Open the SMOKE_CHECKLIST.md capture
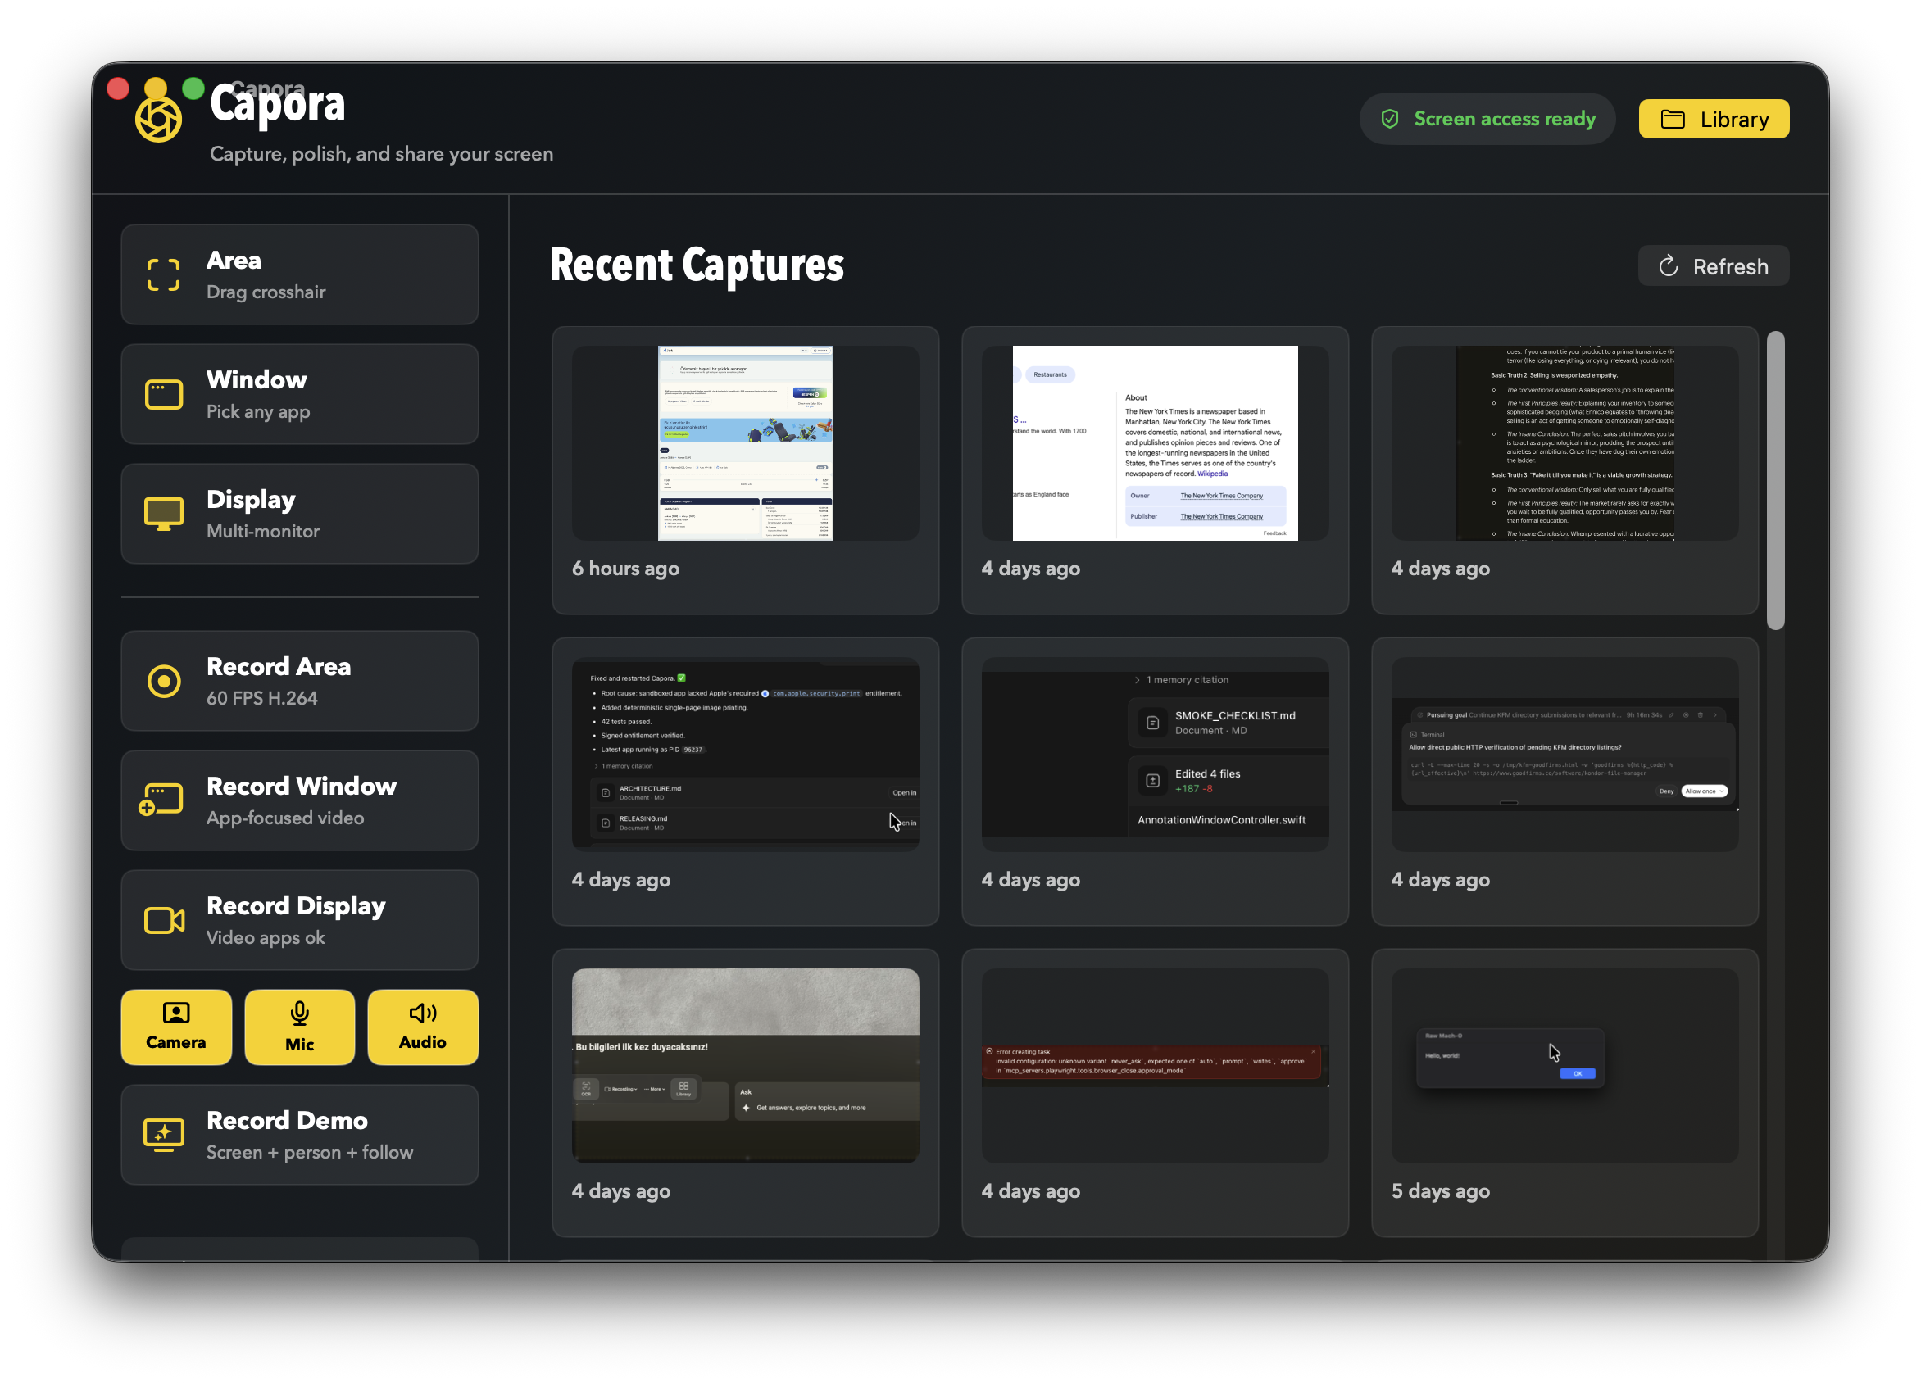The height and width of the screenshot is (1383, 1921). click(x=1156, y=782)
